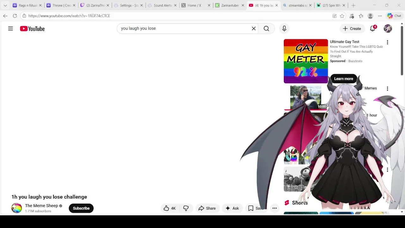405x228 pixels.
Task: Like the video with thumbs up
Action: pos(170,208)
